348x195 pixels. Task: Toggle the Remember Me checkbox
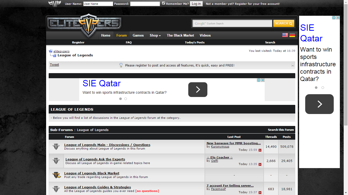click(164, 3)
